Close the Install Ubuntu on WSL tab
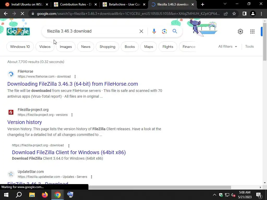This screenshot has width=267, height=200. pos(47,4)
